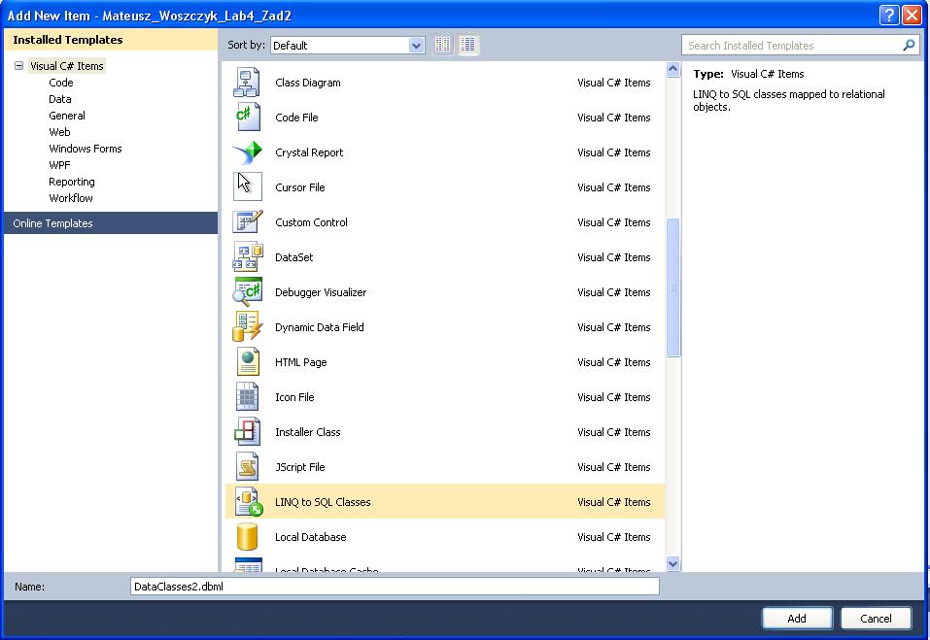Select the Workflow category

click(x=71, y=198)
